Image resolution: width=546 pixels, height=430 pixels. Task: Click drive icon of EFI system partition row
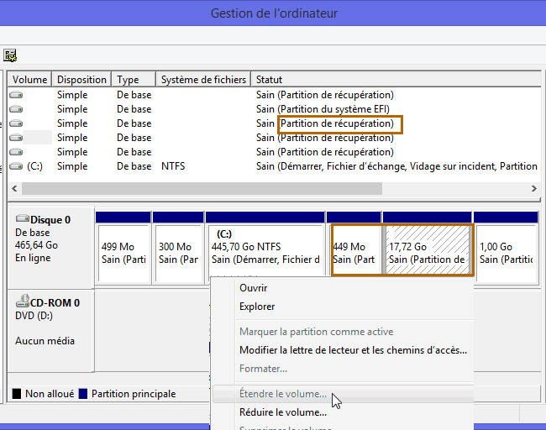click(16, 109)
